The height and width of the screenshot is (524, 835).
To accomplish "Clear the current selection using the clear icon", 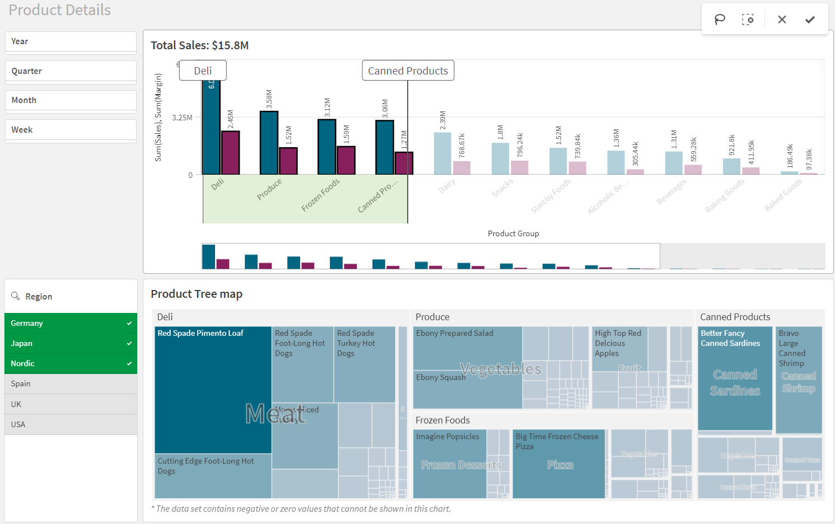I will click(x=749, y=19).
